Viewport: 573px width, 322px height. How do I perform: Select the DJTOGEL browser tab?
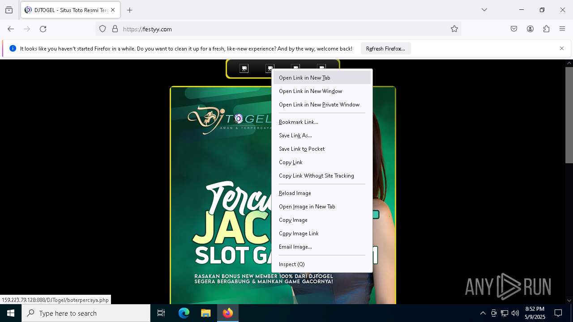[70, 10]
